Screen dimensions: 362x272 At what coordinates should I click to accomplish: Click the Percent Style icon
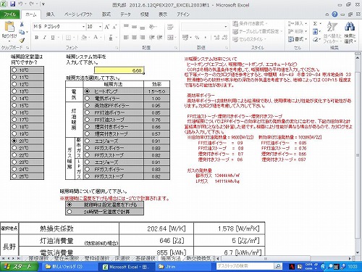[197, 38]
